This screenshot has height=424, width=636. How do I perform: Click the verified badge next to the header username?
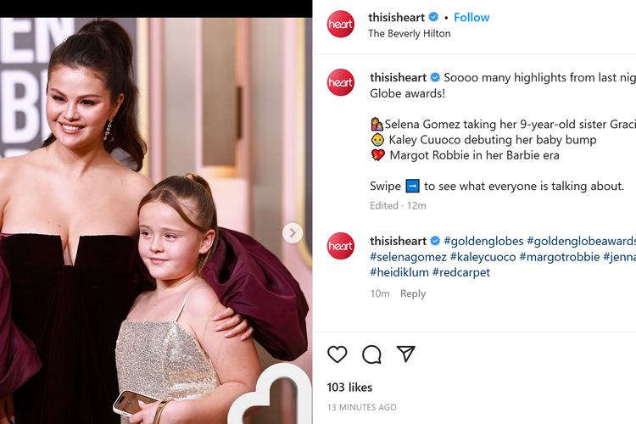pyautogui.click(x=433, y=17)
